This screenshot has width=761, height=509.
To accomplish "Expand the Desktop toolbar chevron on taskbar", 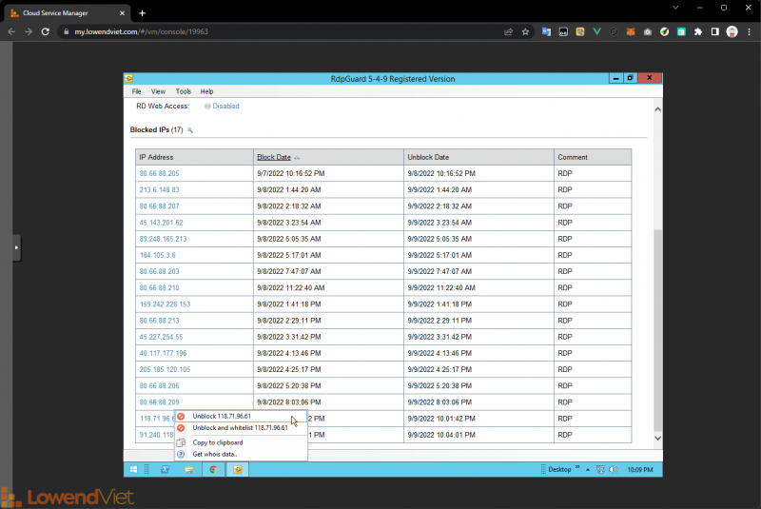I will click(577, 467).
